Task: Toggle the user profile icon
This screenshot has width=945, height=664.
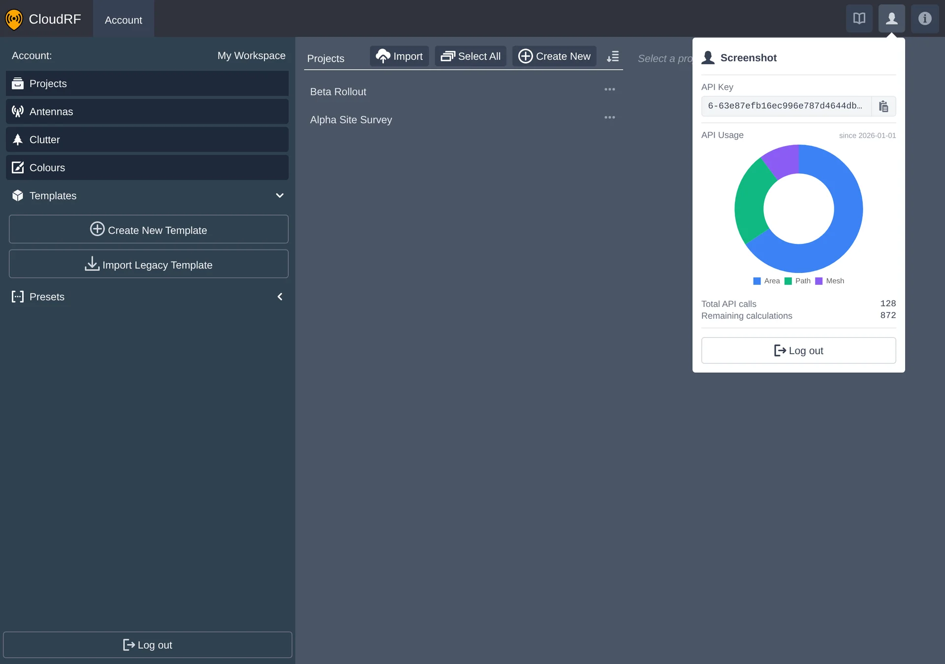Action: click(x=891, y=19)
